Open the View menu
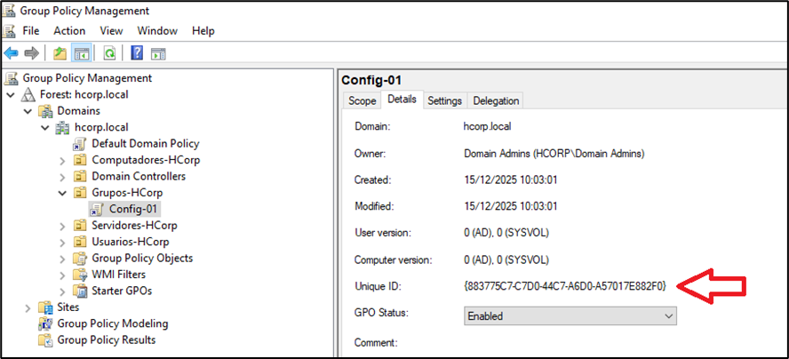Image resolution: width=789 pixels, height=359 pixels. pyautogui.click(x=111, y=31)
